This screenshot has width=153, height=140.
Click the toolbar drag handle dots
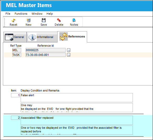tap(4, 22)
